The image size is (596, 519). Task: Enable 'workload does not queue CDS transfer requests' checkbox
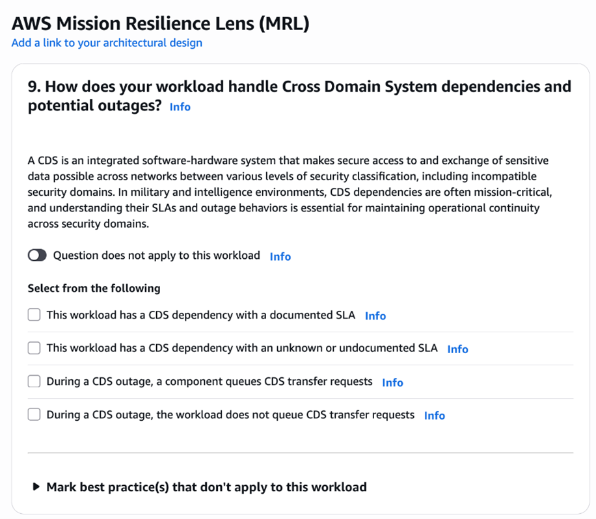pyautogui.click(x=34, y=415)
